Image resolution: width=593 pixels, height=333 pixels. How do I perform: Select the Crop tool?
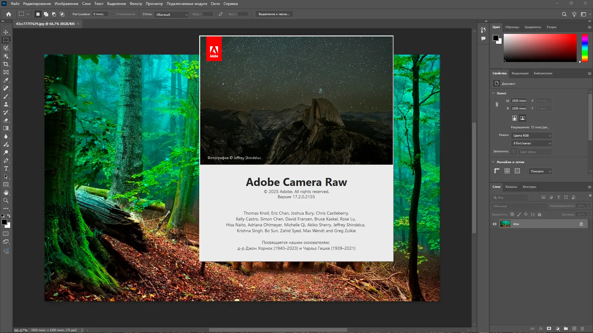[x=6, y=64]
